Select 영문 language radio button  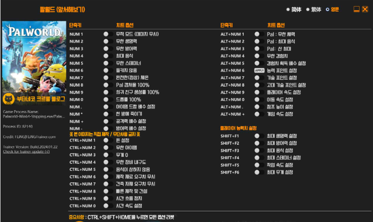pos(327,9)
